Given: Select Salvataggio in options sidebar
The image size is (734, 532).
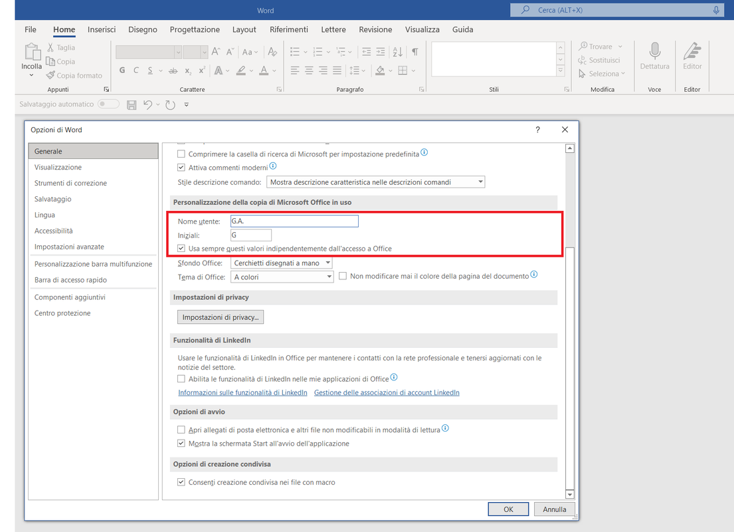Looking at the screenshot, I should point(93,199).
